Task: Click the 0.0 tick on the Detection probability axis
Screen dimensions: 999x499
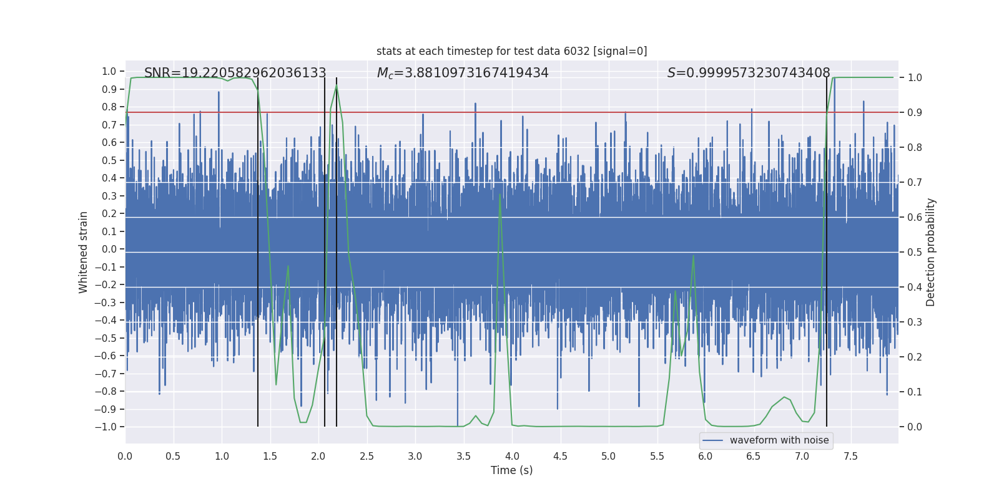Action: (915, 427)
